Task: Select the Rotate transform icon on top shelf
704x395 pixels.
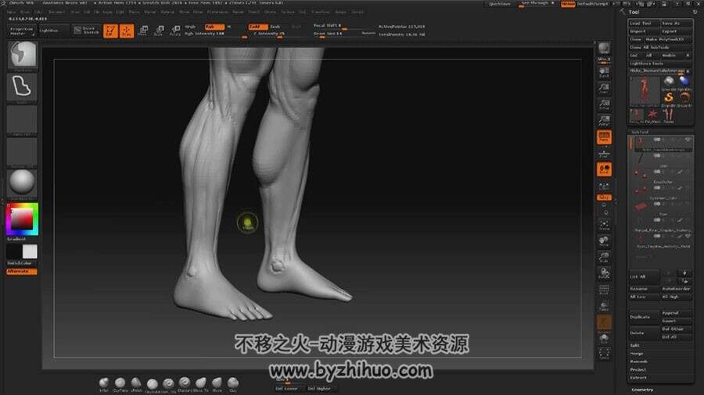Action: pos(175,31)
